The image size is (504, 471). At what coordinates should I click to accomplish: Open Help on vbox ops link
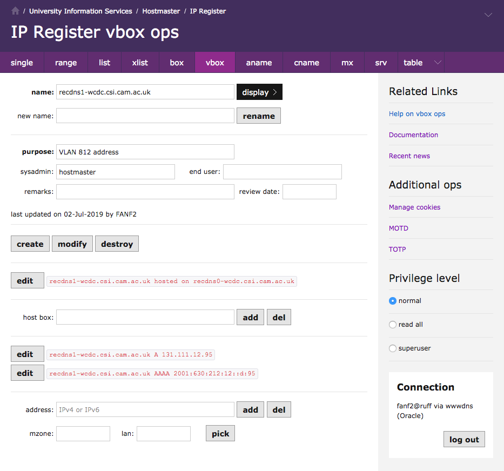click(417, 114)
